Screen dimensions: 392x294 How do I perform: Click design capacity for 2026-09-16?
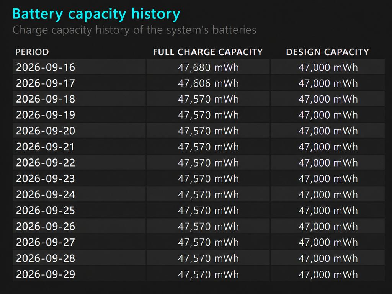coord(328,67)
